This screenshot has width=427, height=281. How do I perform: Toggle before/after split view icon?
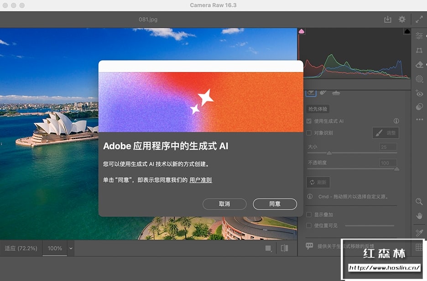[284, 248]
